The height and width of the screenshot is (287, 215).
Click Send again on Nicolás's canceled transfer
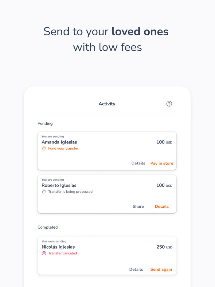coord(161,269)
